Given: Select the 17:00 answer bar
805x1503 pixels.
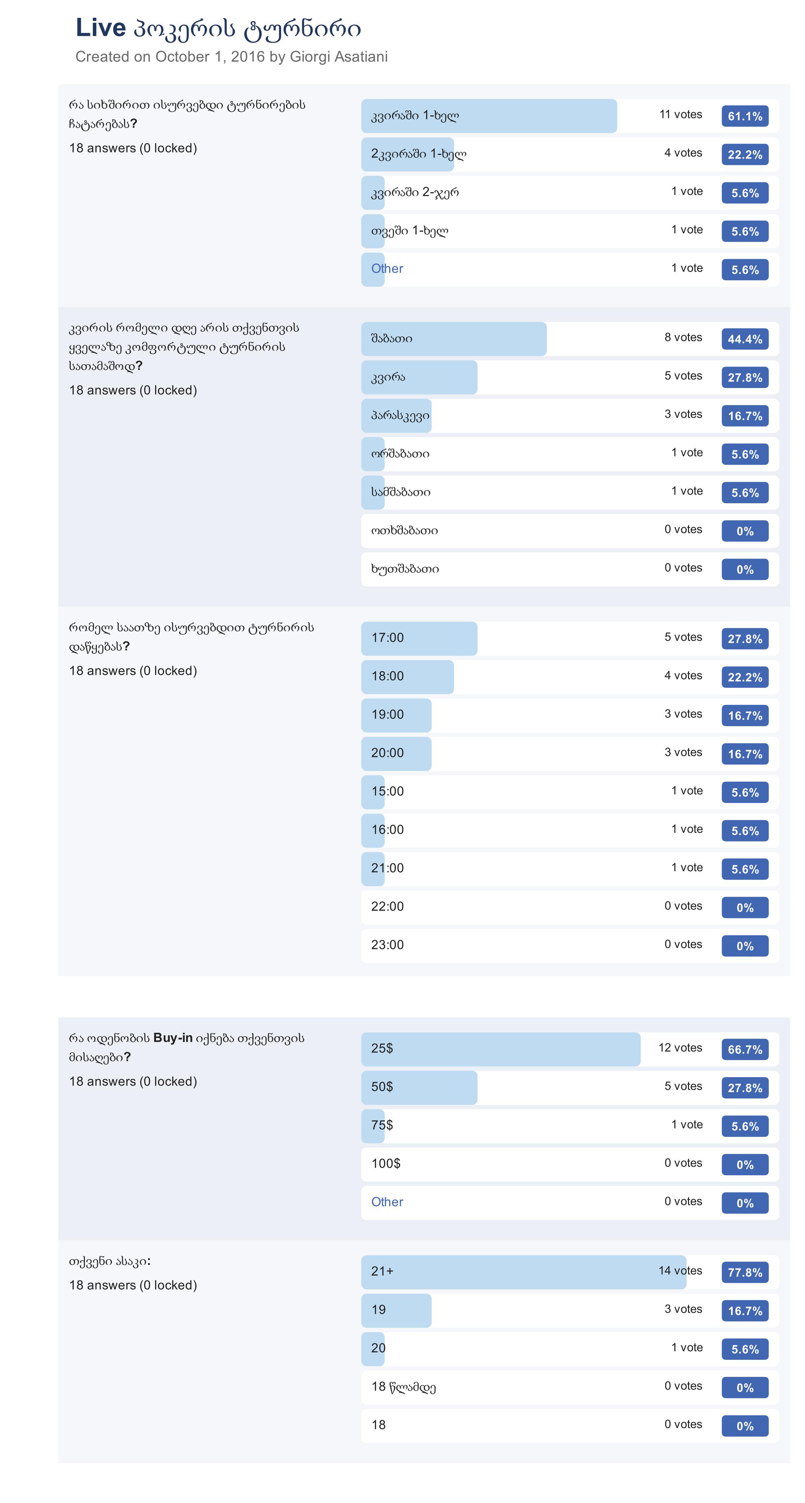Looking at the screenshot, I should [x=419, y=638].
